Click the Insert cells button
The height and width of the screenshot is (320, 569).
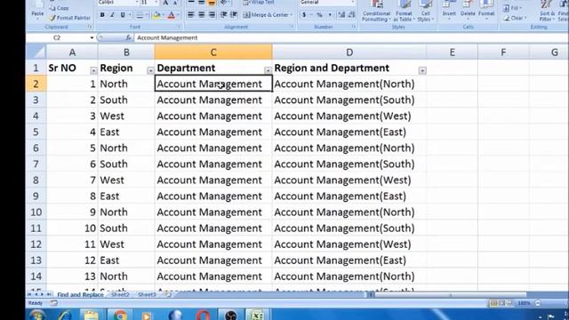pyautogui.click(x=449, y=10)
